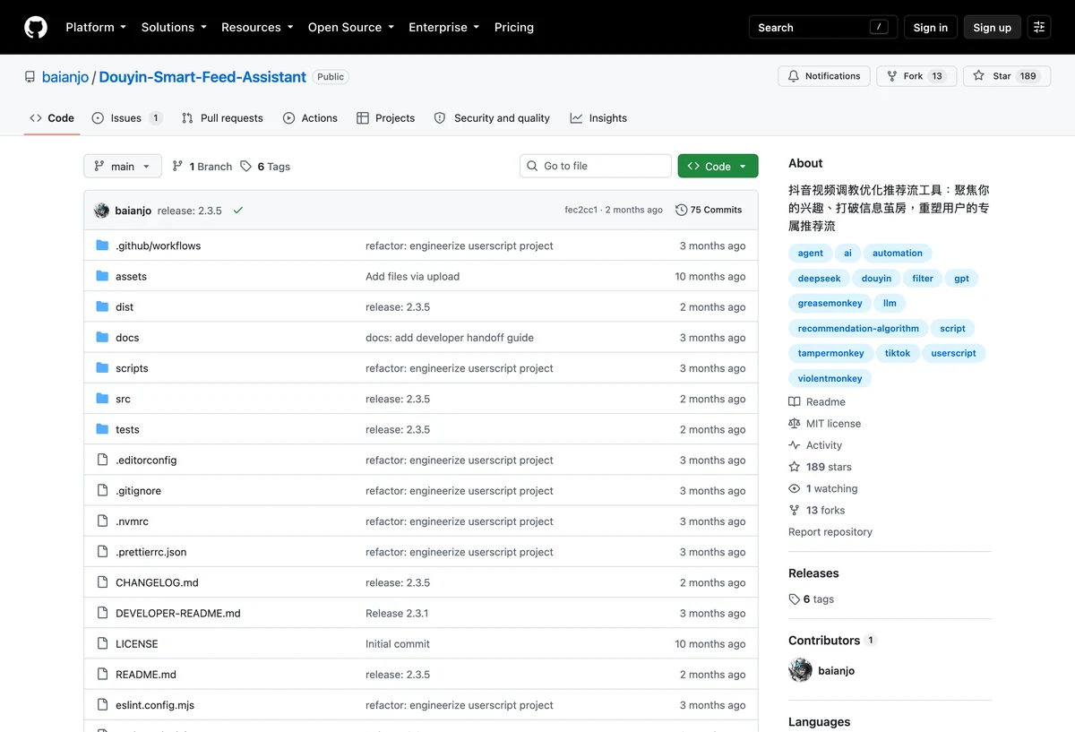Open the DEVELOPER-README.md file

click(x=178, y=613)
